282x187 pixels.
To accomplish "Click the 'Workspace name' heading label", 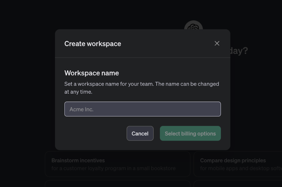I will [91, 73].
